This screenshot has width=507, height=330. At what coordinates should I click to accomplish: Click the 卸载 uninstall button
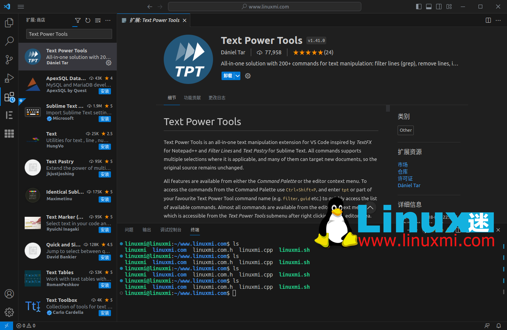pos(228,76)
